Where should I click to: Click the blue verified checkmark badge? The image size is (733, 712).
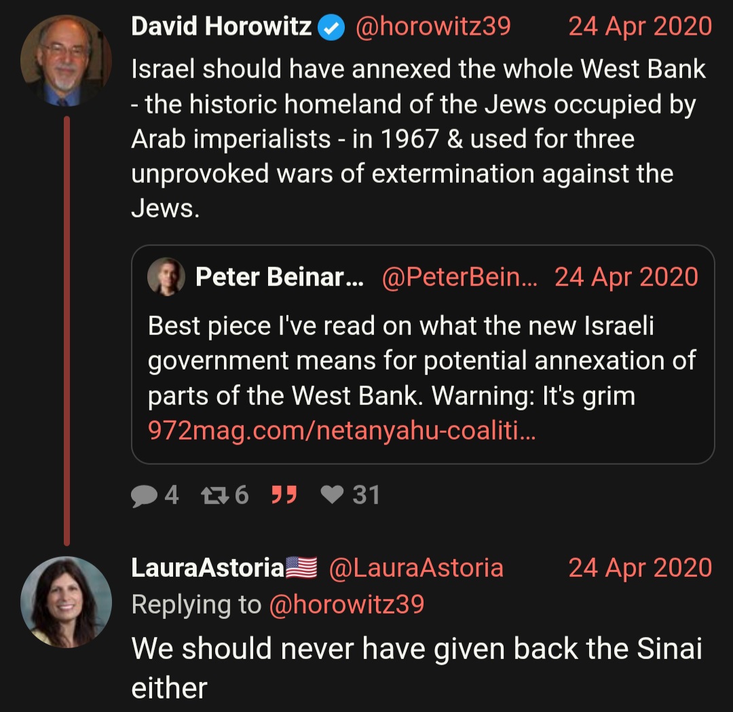click(332, 27)
